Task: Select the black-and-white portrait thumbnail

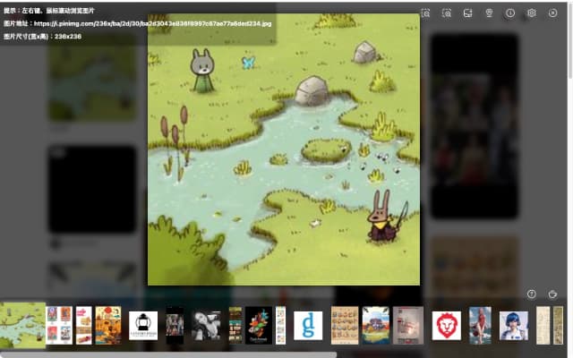Action: (205, 325)
